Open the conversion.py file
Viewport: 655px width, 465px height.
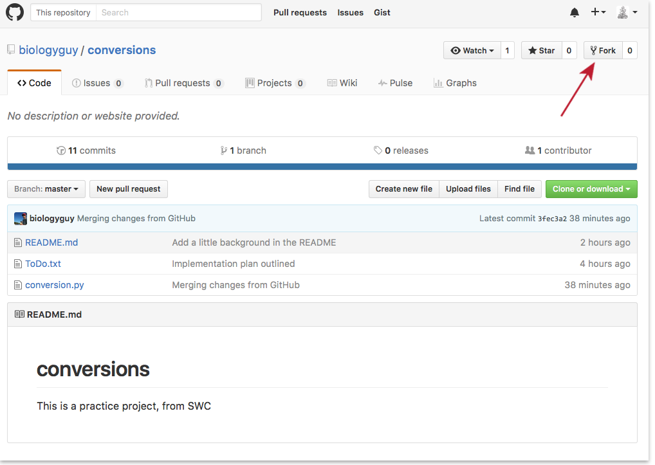point(54,285)
